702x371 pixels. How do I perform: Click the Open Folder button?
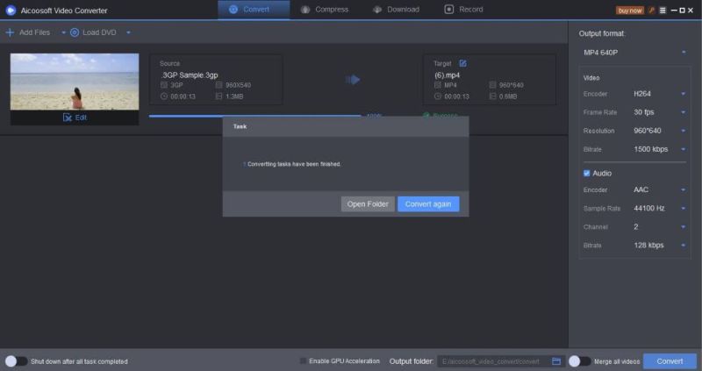(x=368, y=204)
